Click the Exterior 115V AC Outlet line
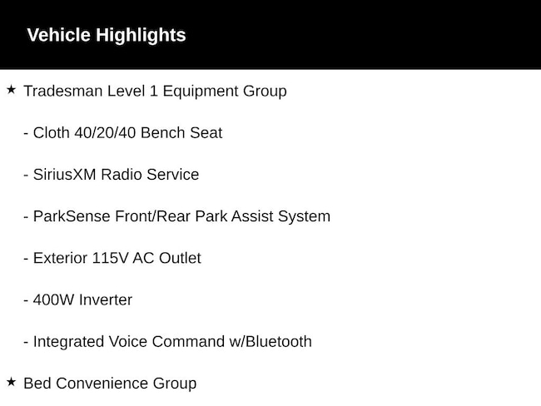Screen dimensions: 541x406 [x=112, y=258]
